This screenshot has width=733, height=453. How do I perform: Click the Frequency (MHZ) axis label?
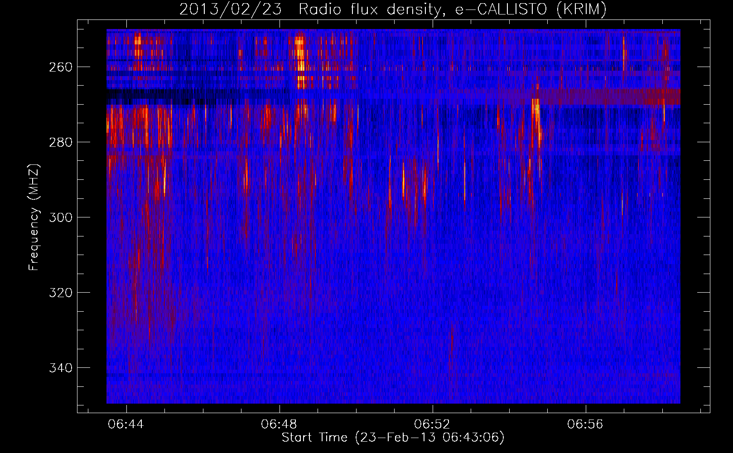(x=34, y=217)
